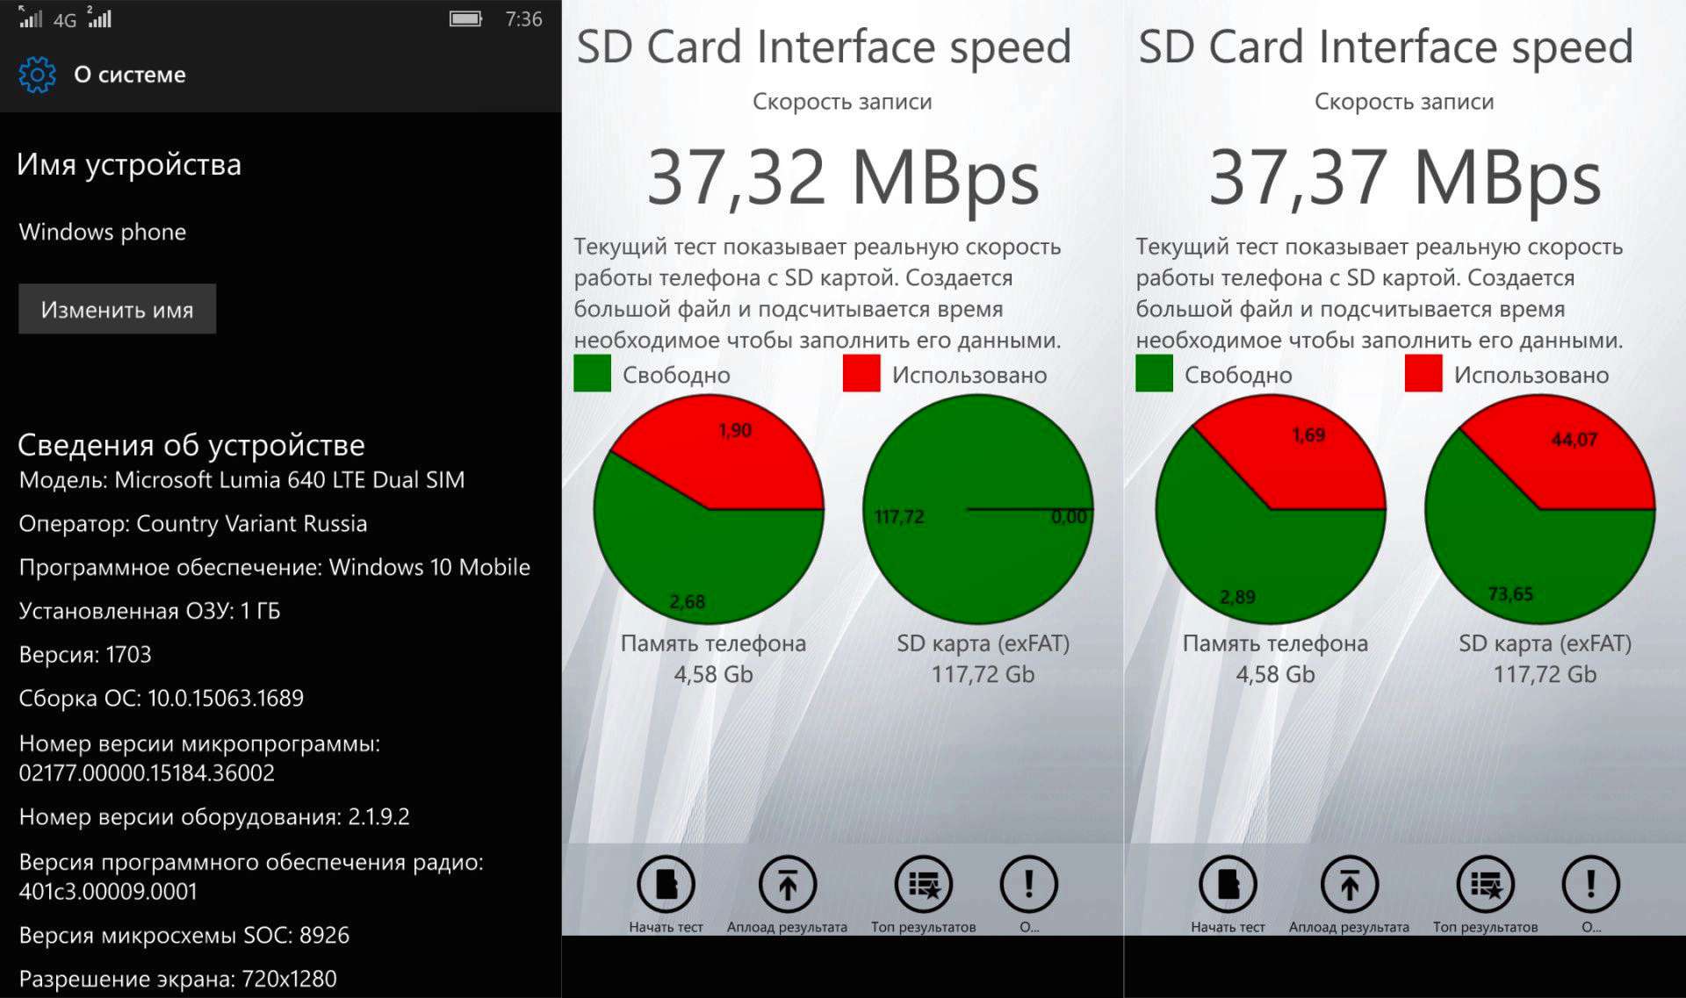Screen dimensions: 1686x998
Task: Select SD card pie chart showing 44,07 used
Action: (1540, 509)
